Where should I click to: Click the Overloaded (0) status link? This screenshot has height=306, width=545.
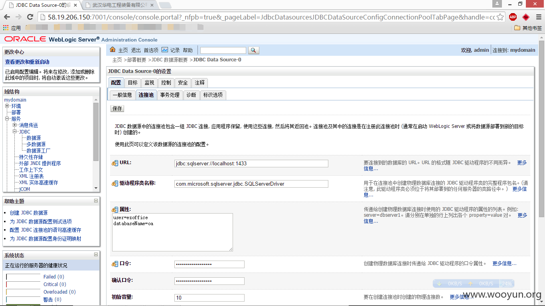point(59,292)
